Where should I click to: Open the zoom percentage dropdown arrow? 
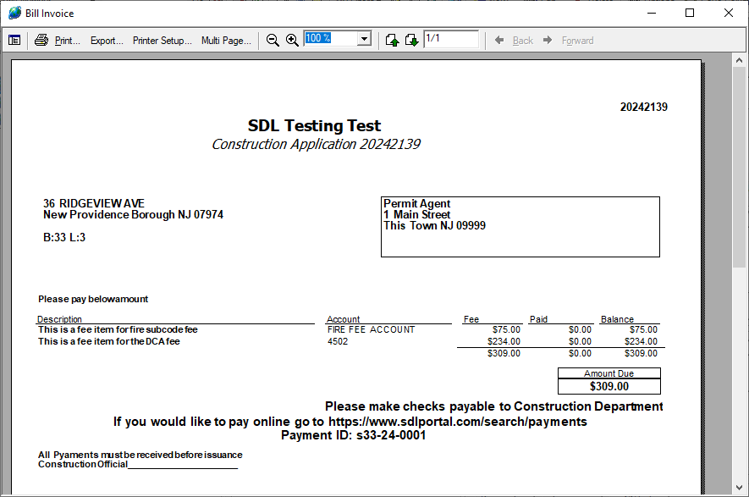pyautogui.click(x=364, y=39)
